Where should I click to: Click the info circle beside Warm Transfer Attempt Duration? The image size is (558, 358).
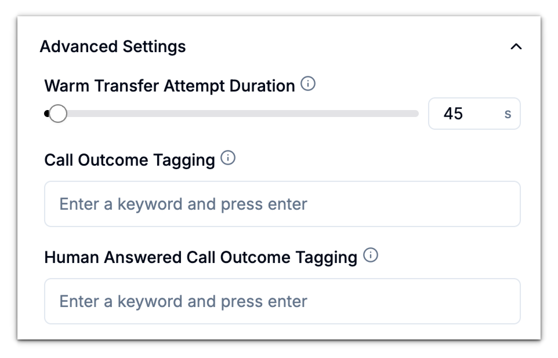pyautogui.click(x=308, y=84)
